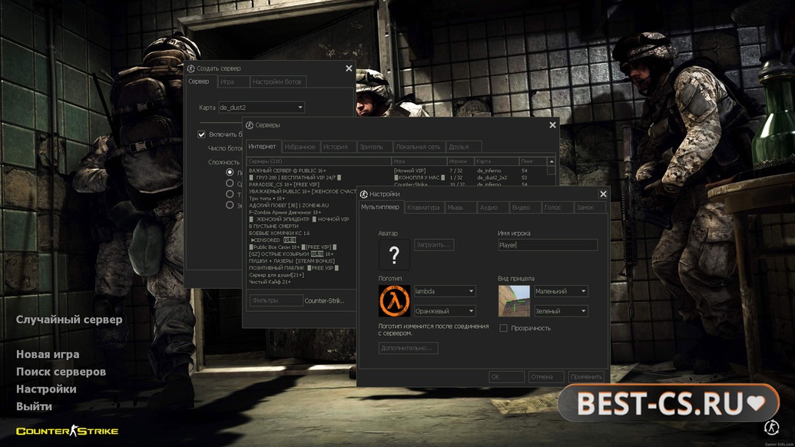
Task: Open the Зеленый crosshair color dropdown
Action: point(561,311)
